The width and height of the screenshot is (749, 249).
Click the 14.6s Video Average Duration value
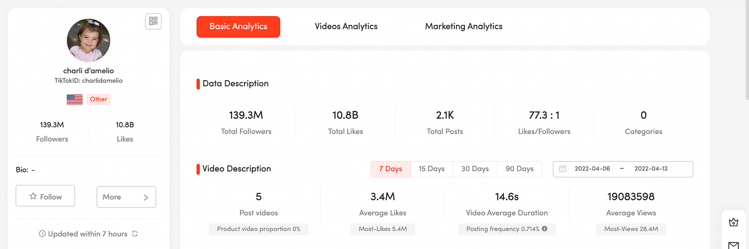point(507,197)
